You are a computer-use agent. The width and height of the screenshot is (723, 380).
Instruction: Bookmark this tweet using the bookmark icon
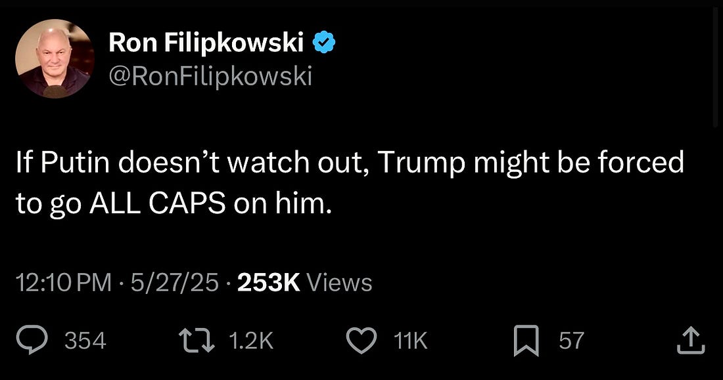(x=526, y=341)
